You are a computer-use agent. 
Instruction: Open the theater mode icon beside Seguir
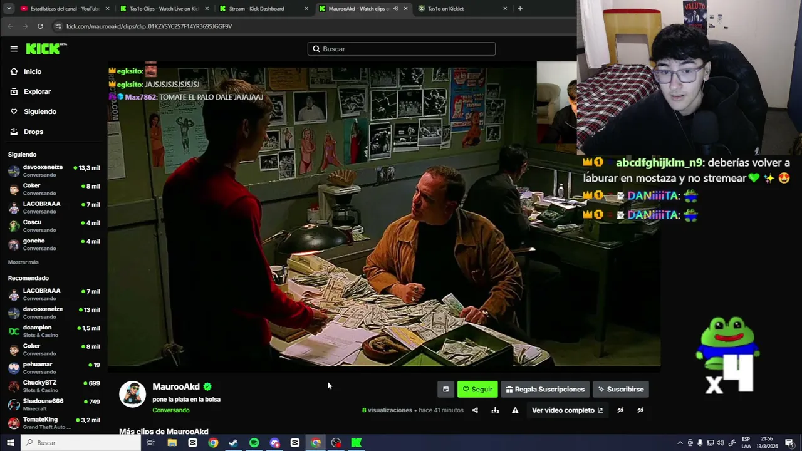click(445, 389)
